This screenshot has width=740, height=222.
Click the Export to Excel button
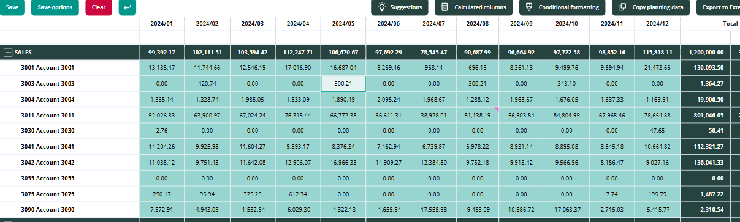(x=718, y=7)
